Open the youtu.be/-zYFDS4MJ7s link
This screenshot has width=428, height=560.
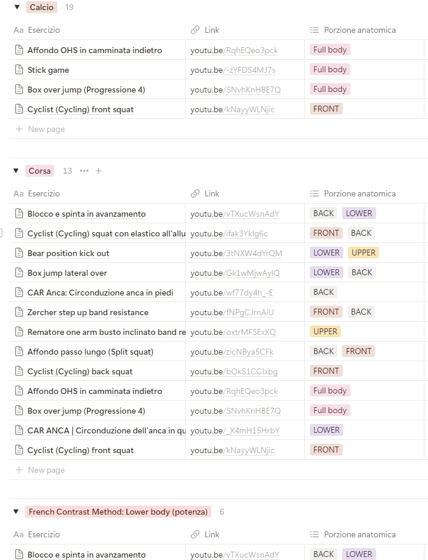point(233,70)
